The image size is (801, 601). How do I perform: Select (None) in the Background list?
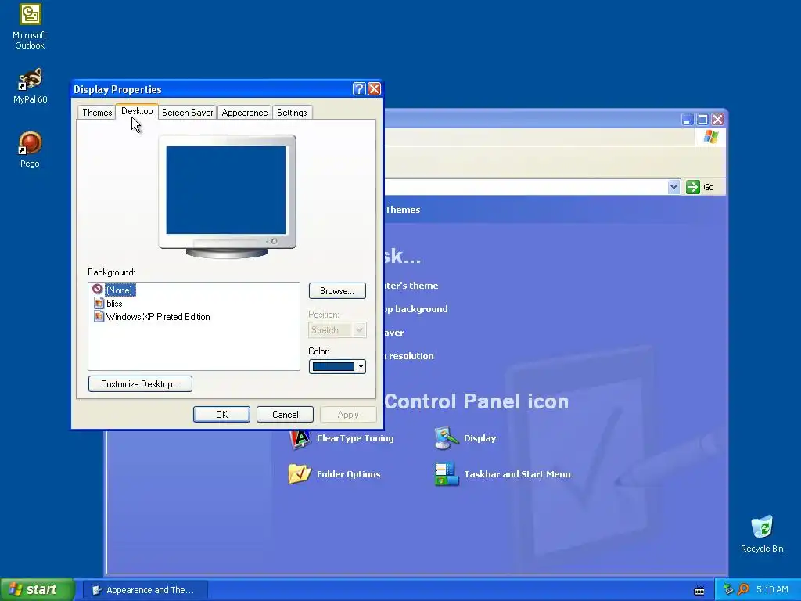(120, 290)
